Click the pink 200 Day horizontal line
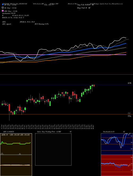 tap(63, 55)
